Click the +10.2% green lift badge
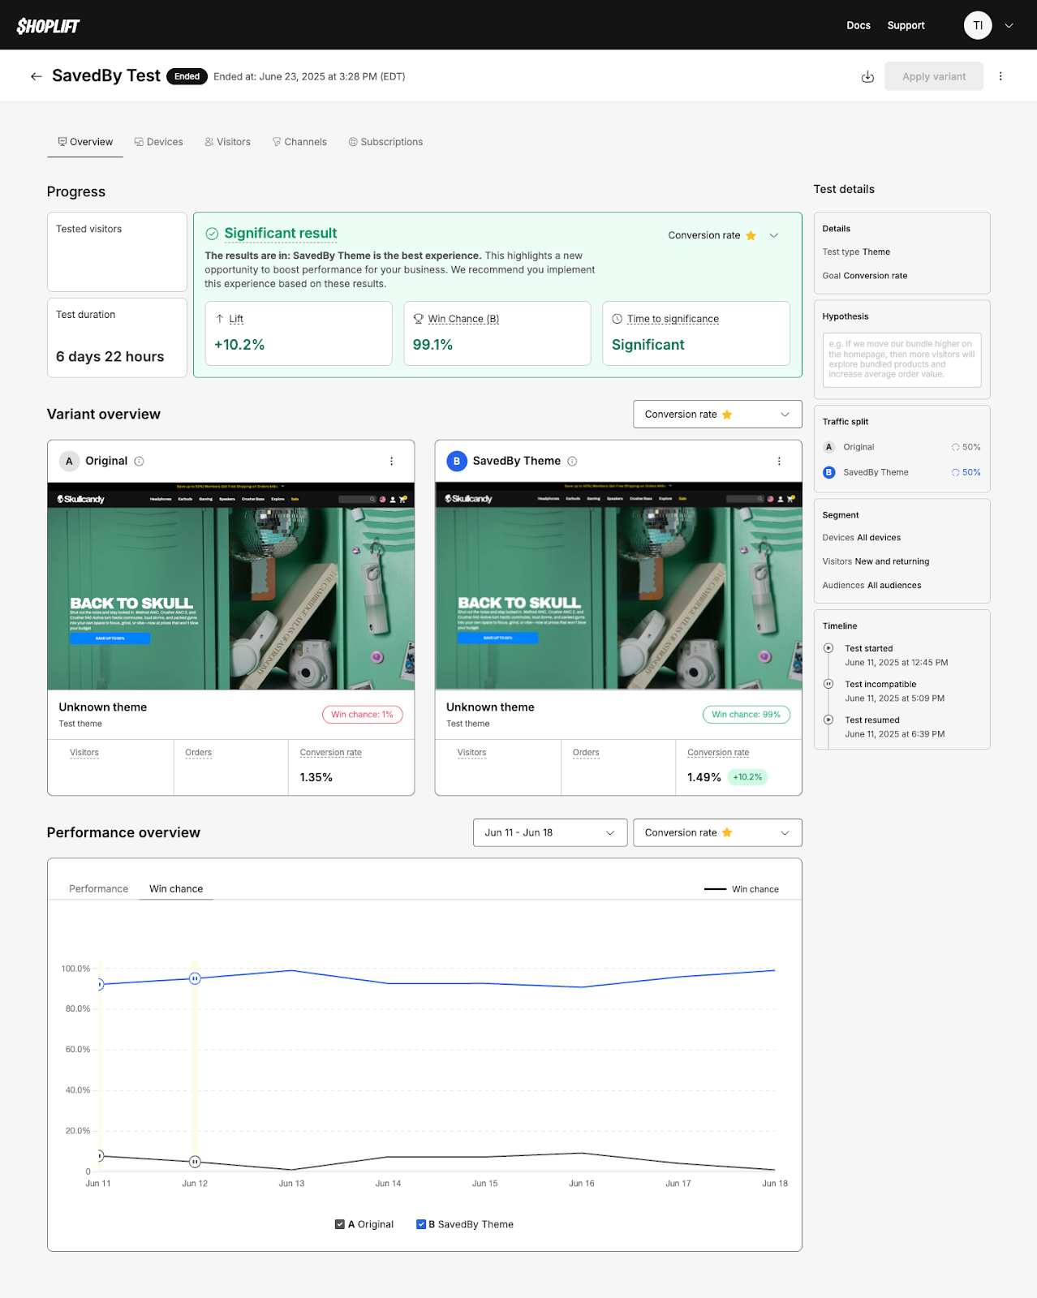The image size is (1037, 1298). pos(747,777)
